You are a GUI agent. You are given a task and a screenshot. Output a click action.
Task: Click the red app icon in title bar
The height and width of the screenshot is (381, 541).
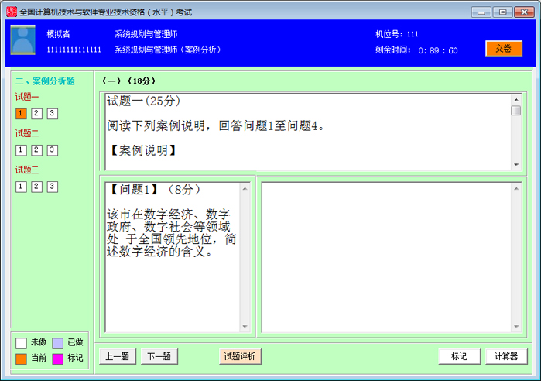(10, 12)
